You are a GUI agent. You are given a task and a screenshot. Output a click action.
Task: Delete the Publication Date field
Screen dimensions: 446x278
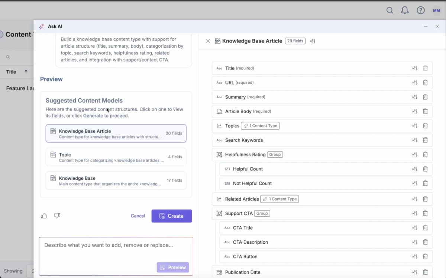(x=425, y=272)
